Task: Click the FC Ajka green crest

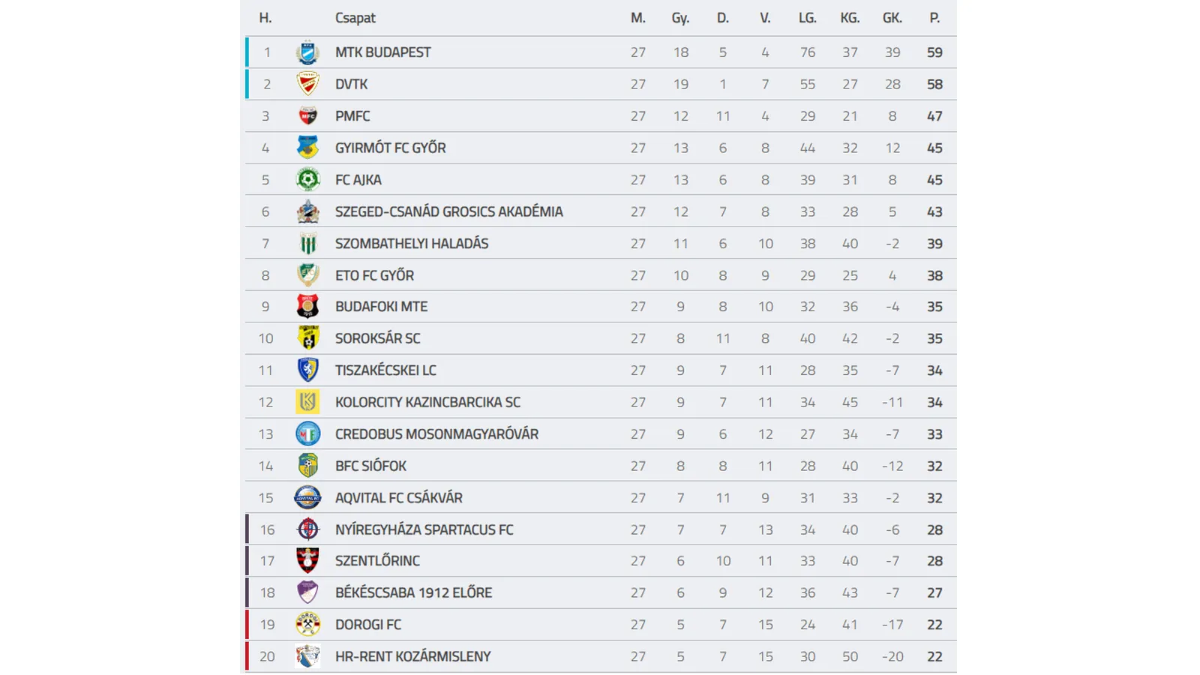Action: click(x=307, y=180)
